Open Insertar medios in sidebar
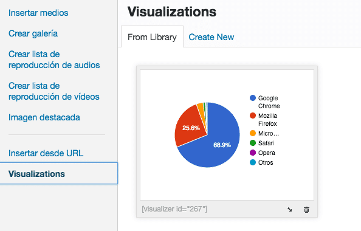361x231 pixels. (38, 13)
